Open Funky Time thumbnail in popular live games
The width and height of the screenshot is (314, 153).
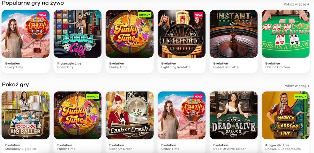(x=129, y=34)
